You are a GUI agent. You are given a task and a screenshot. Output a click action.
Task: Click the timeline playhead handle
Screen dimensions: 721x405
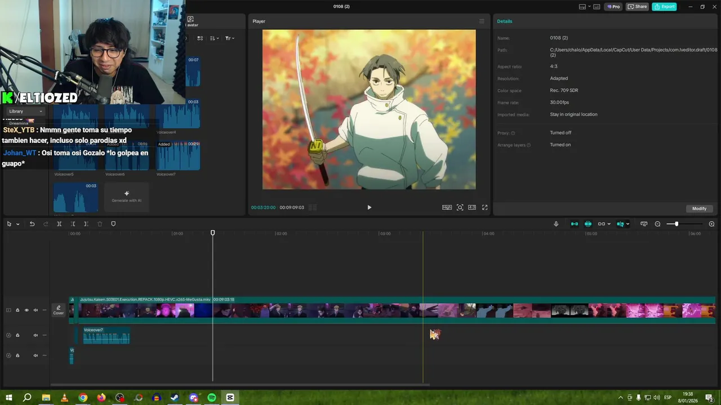(212, 233)
